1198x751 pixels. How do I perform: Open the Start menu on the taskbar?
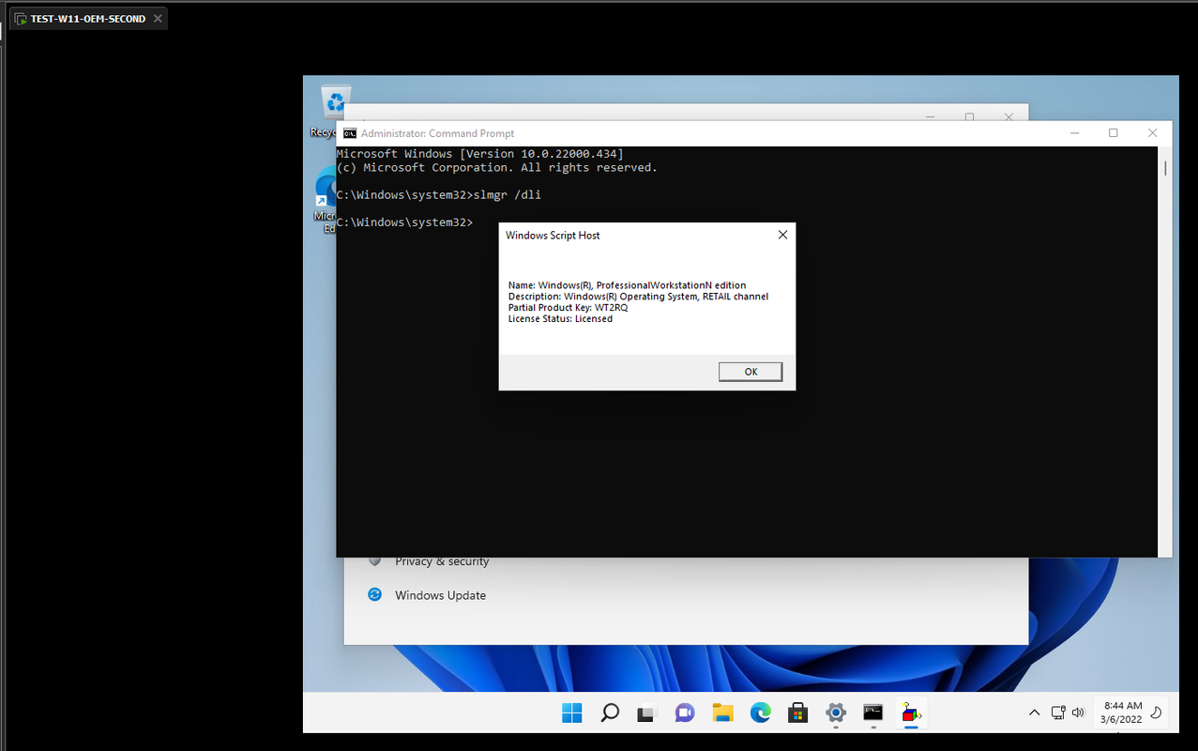coord(572,713)
